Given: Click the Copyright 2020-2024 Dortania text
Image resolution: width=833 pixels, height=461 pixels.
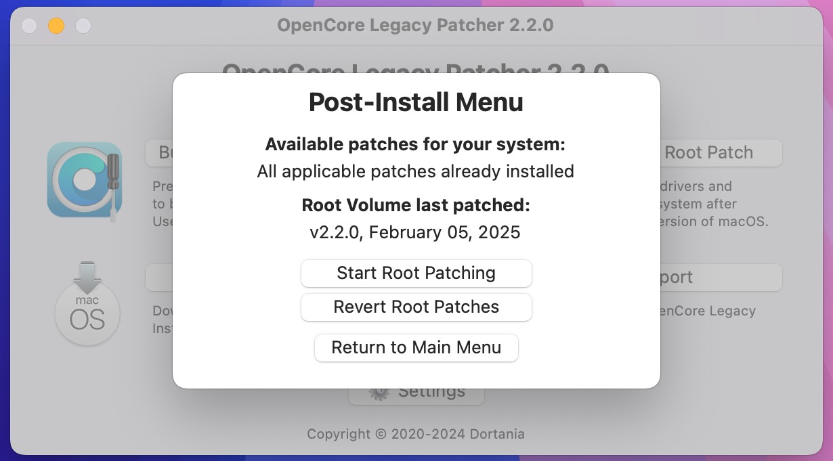Looking at the screenshot, I should [x=416, y=434].
